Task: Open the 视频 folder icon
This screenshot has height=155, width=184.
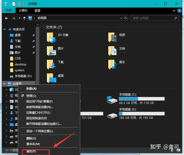Action: pyautogui.click(x=112, y=37)
